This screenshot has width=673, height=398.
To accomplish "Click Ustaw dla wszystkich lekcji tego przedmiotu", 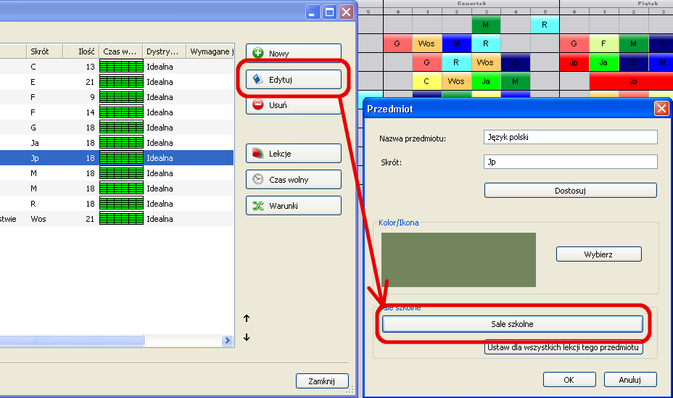I will [563, 348].
